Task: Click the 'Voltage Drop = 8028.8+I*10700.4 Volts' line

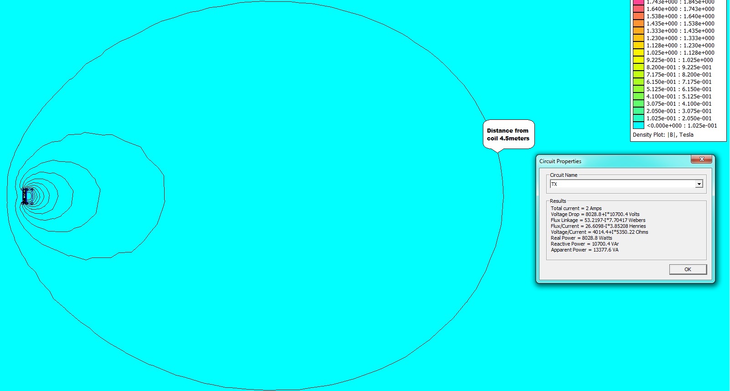Action: pyautogui.click(x=595, y=214)
